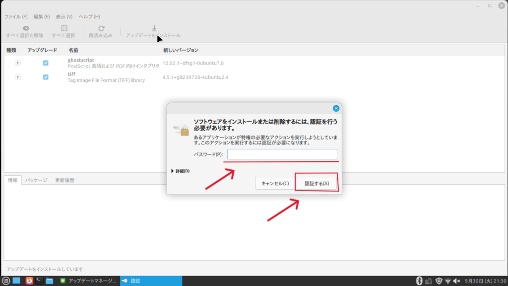The image size is (508, 286).
Task: Click the on-screen keyboard tray icon
Action: [428, 281]
